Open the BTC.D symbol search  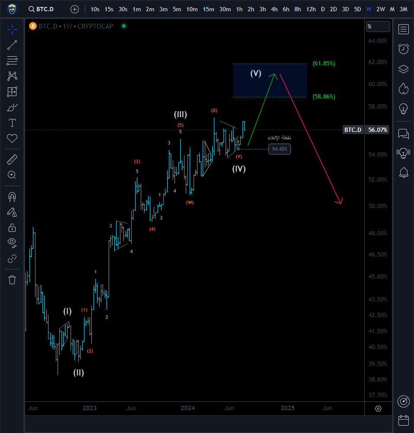[x=41, y=9]
